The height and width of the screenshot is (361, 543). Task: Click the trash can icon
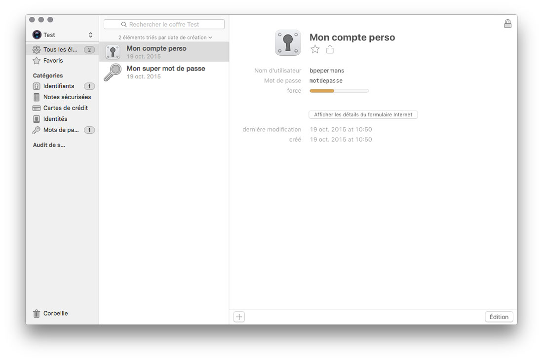coord(37,313)
